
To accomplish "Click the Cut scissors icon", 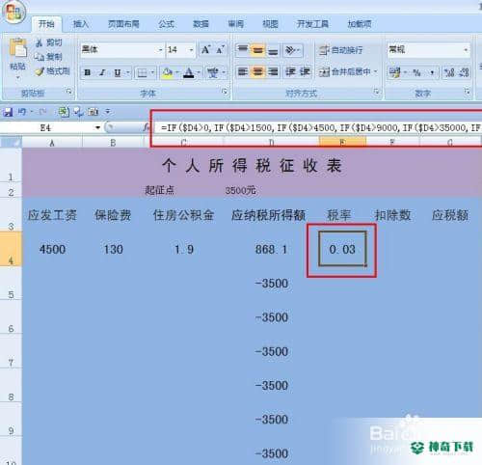I will pos(40,42).
